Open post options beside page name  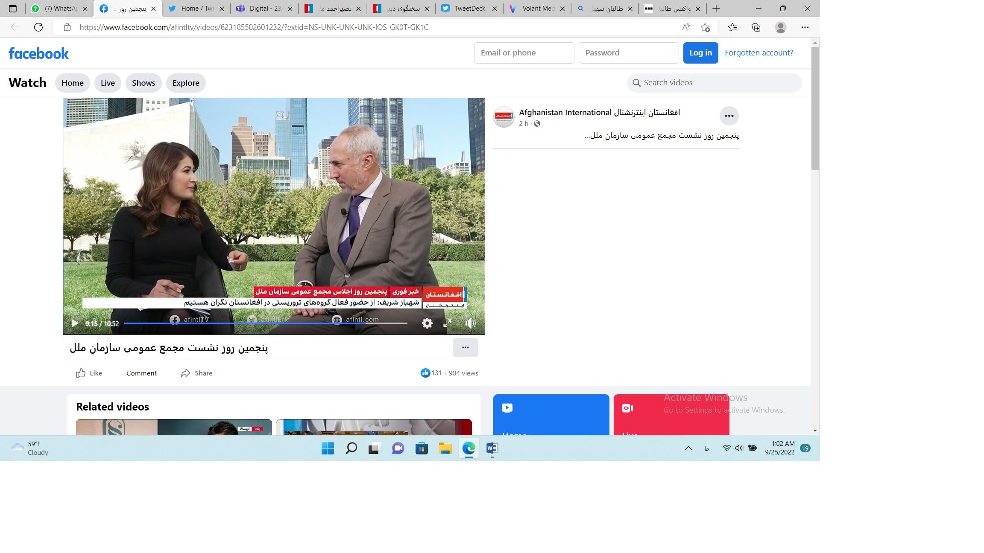729,116
